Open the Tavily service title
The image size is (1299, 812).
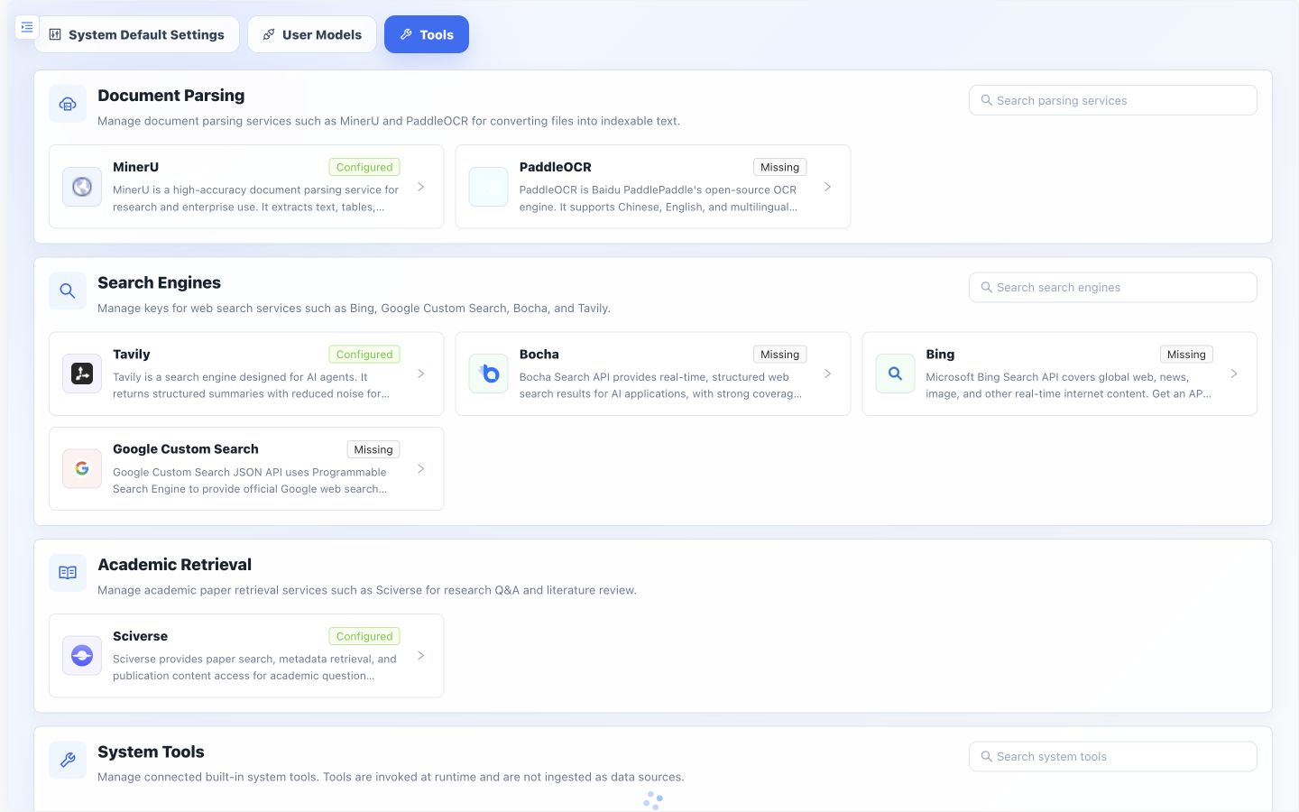click(x=132, y=355)
